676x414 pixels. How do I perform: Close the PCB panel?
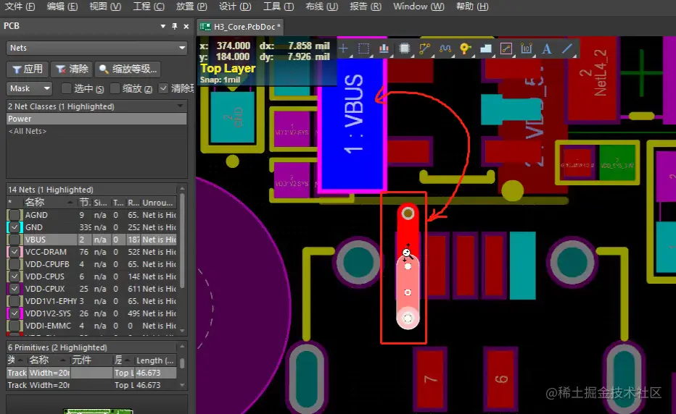(186, 26)
